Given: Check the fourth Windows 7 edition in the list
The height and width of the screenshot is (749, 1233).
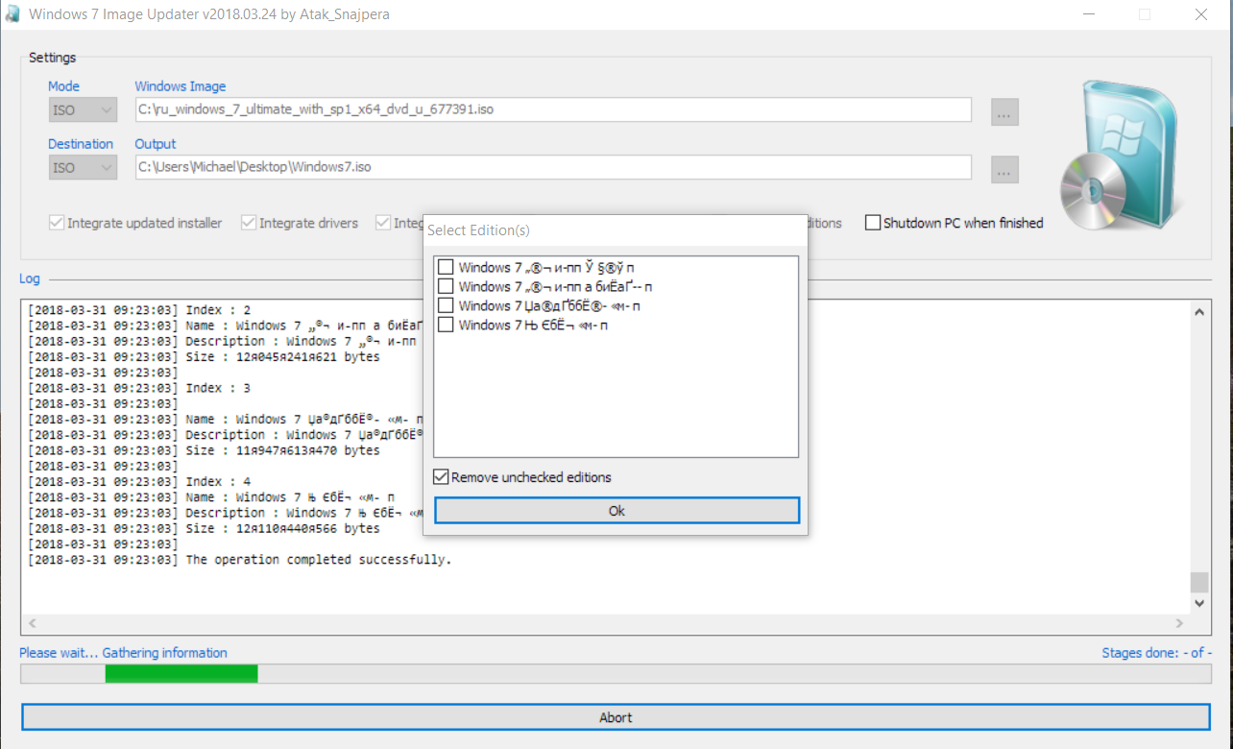Looking at the screenshot, I should tap(446, 325).
